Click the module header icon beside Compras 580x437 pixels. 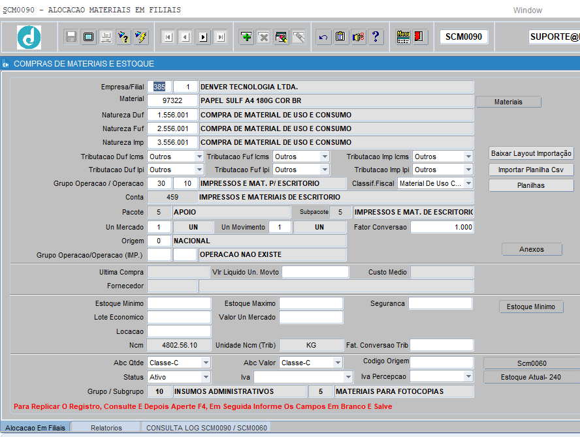tap(5, 65)
